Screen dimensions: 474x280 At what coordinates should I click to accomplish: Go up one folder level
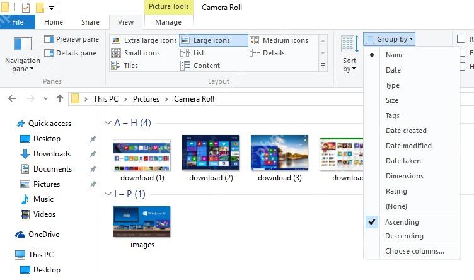(x=60, y=98)
